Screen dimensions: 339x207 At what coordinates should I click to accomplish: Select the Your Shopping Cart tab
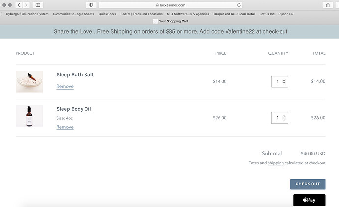[171, 21]
